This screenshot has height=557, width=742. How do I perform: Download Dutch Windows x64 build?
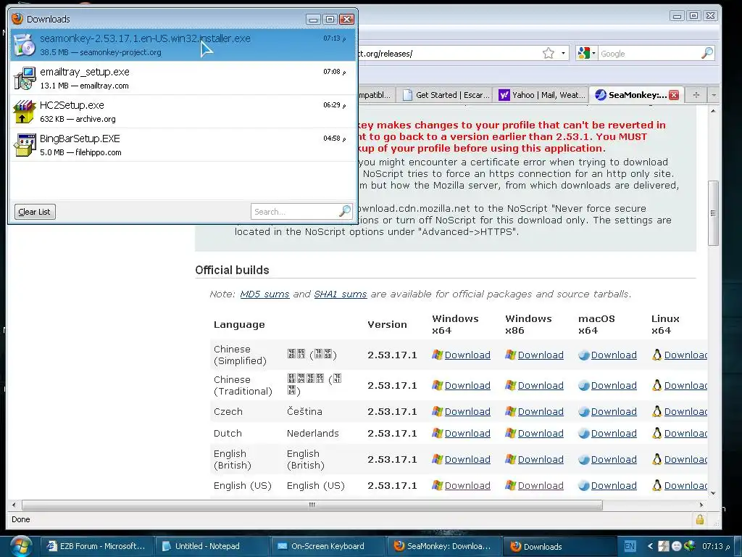click(x=467, y=434)
